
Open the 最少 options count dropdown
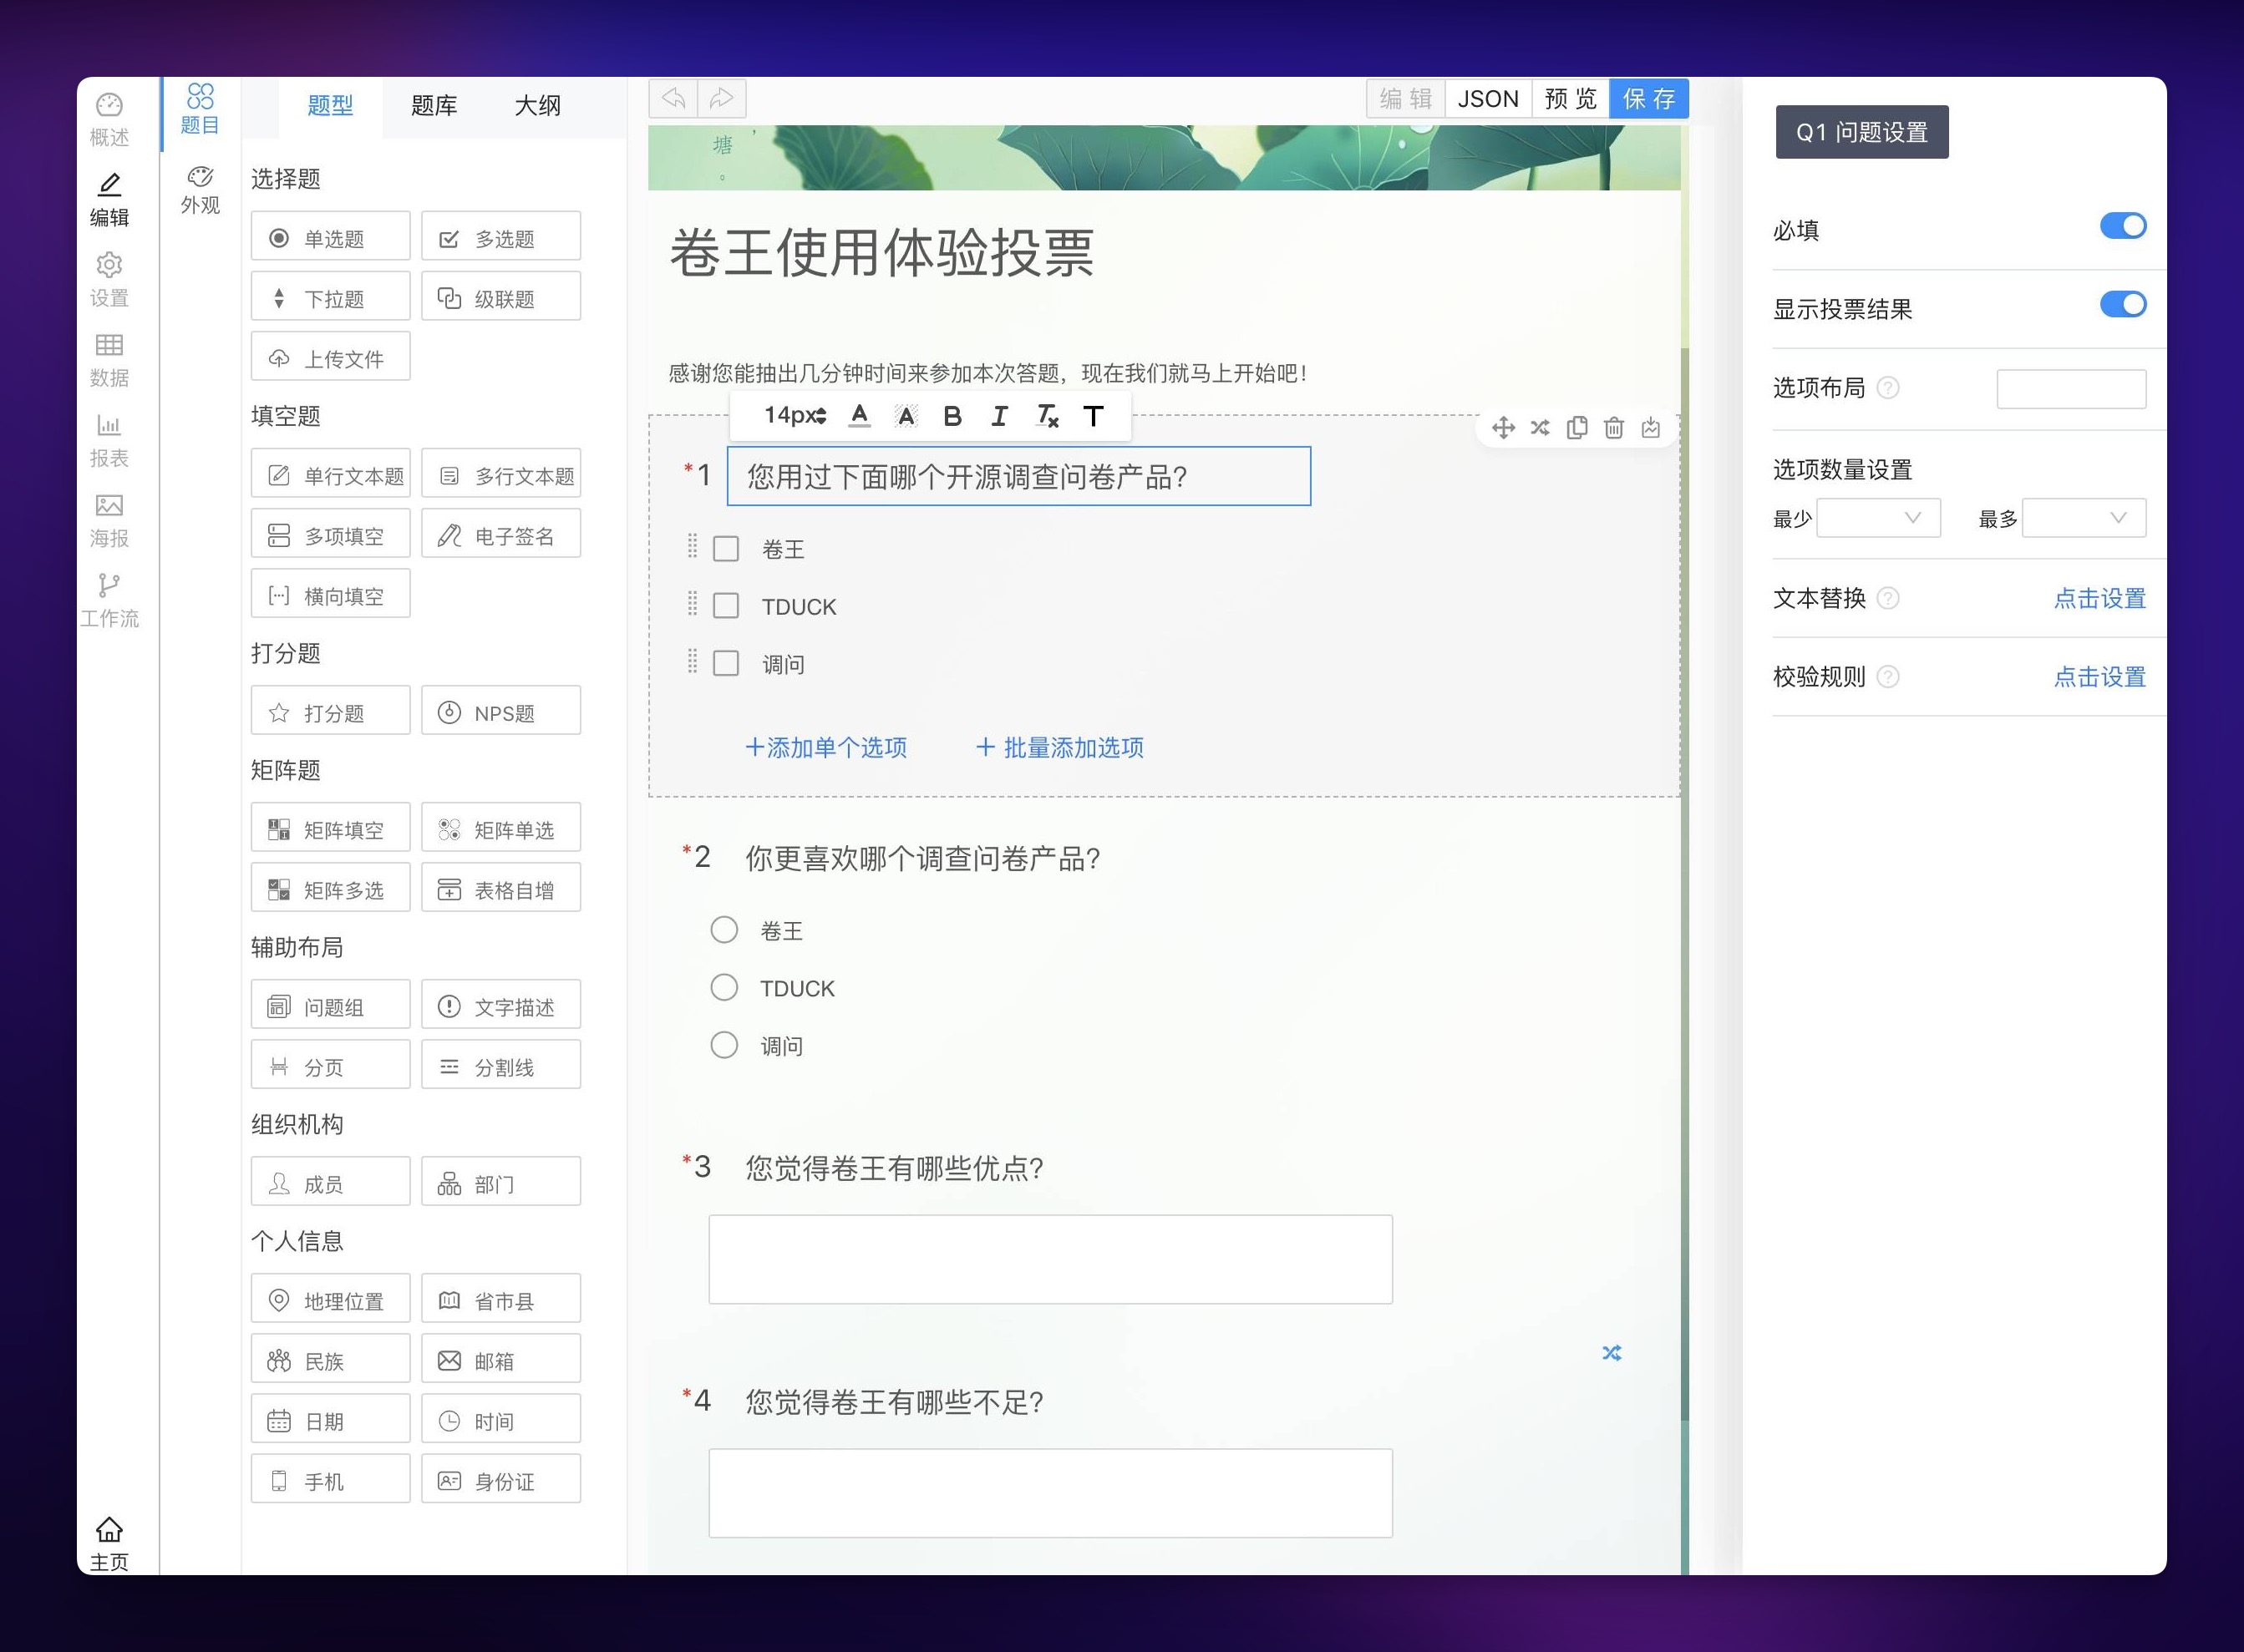coord(1878,518)
